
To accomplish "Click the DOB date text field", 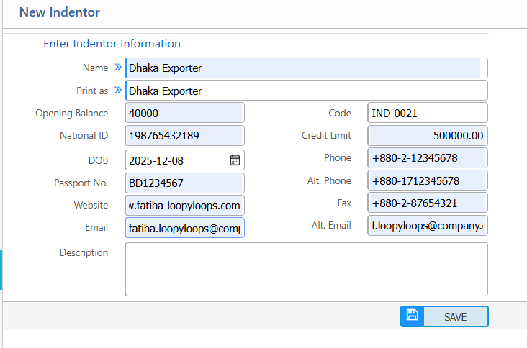I will pos(176,160).
